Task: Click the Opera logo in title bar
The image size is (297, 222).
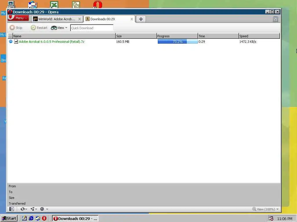Action: click(x=10, y=12)
